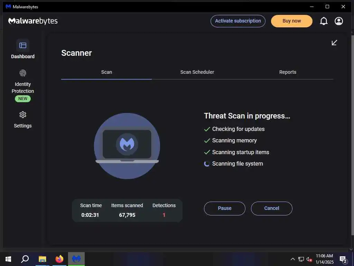
Task: Click the muted volume tray icon
Action: coord(309,259)
